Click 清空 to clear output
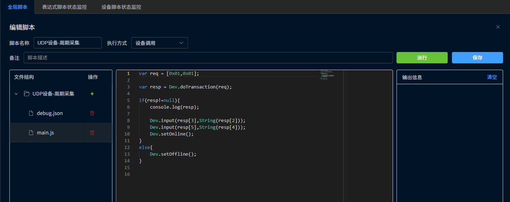This screenshot has width=510, height=202. [x=492, y=77]
